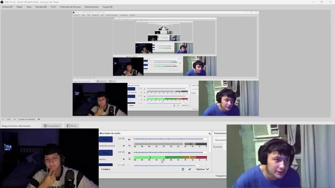Open the Colección de Escenas menu

[x=70, y=7]
